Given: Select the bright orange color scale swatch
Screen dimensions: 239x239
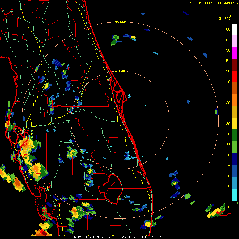Looking at the screenshot, I should coord(234,100).
